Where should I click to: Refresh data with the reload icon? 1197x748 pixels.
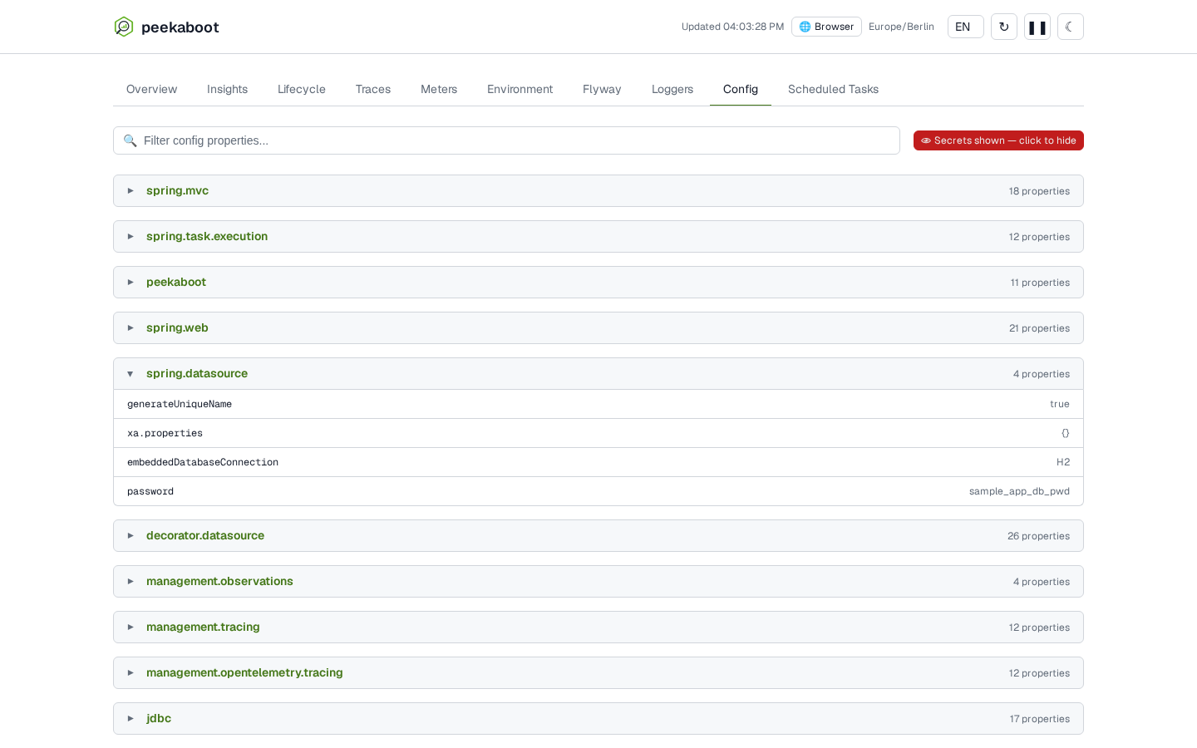1004,27
